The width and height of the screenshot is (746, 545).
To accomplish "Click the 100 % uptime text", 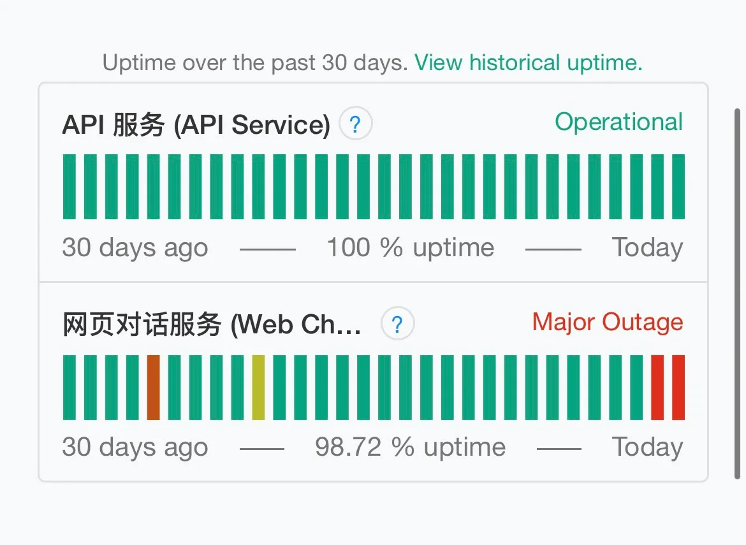I will [x=410, y=247].
